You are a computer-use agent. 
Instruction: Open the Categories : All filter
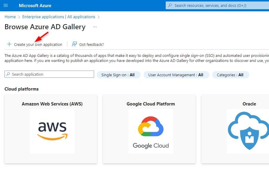pyautogui.click(x=230, y=75)
